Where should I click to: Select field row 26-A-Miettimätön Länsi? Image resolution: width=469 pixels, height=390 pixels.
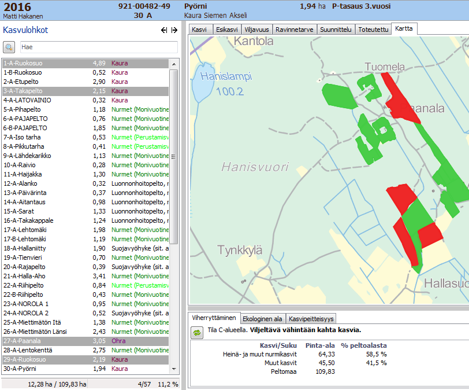tap(85, 333)
